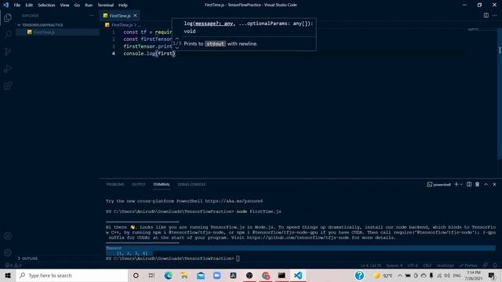
Task: Open the View menu
Action: (64, 5)
